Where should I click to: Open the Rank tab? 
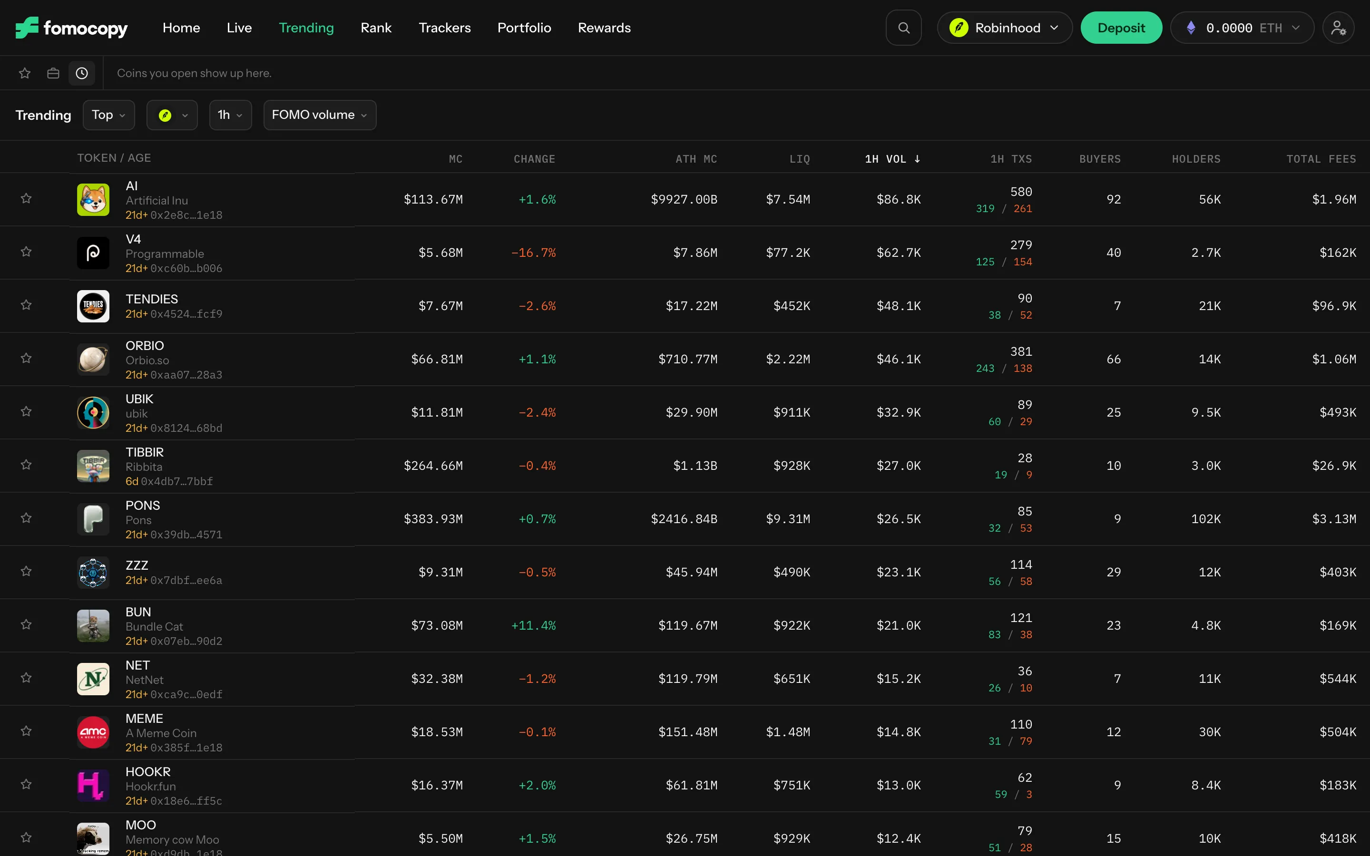376,28
